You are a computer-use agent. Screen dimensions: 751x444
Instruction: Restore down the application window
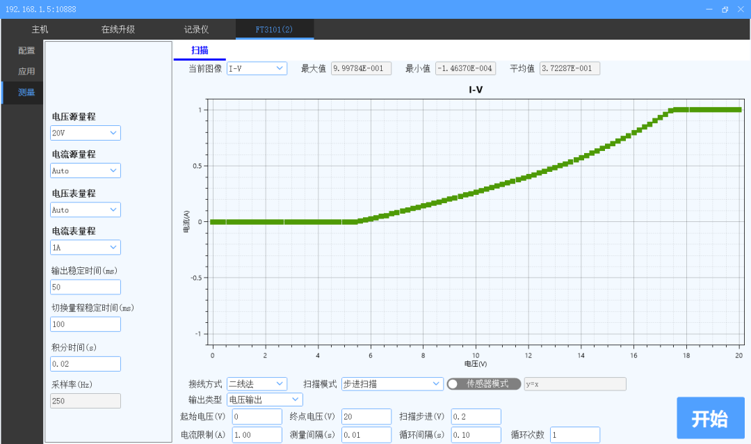click(x=725, y=9)
